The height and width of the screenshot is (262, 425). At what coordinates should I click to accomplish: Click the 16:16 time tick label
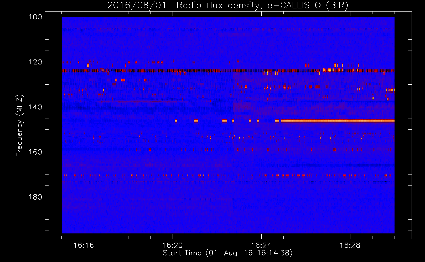(x=84, y=245)
